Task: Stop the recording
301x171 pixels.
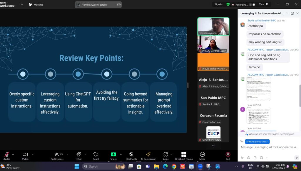Action: [254, 5]
